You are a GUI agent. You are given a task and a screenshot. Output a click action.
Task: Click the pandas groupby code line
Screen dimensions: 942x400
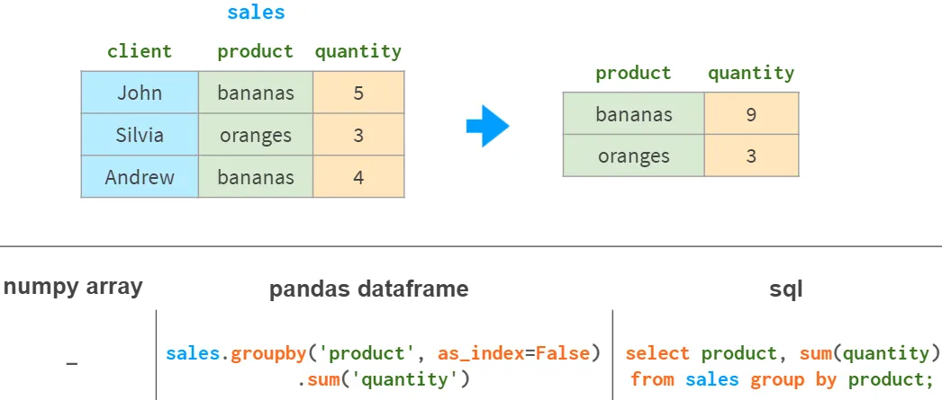(383, 353)
